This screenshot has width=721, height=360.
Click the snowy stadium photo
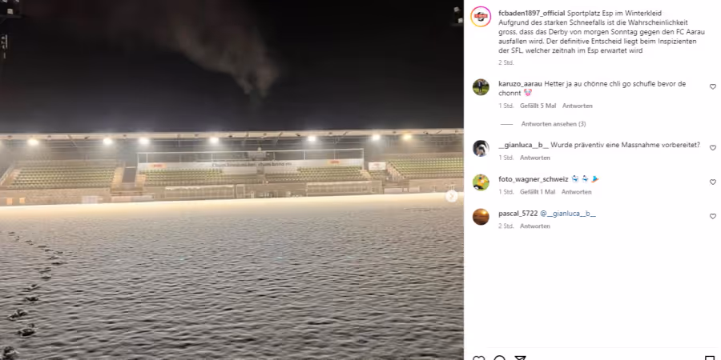[x=232, y=180]
